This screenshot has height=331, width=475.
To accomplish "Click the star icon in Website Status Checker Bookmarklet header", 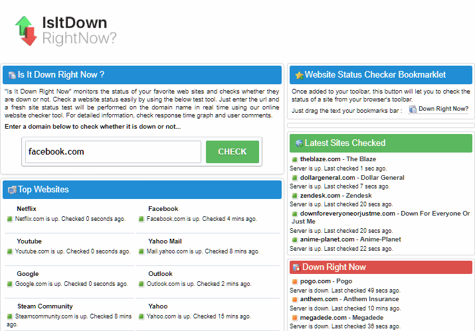I will (300, 75).
